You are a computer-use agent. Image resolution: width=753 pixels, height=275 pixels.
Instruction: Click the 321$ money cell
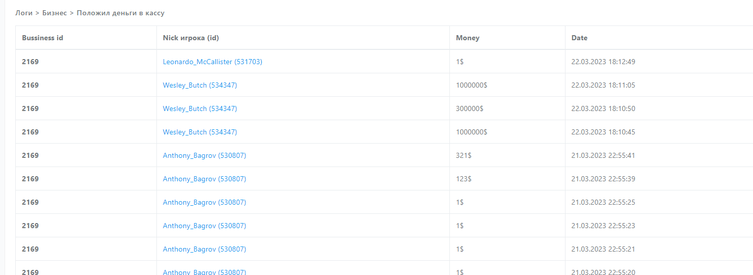464,155
